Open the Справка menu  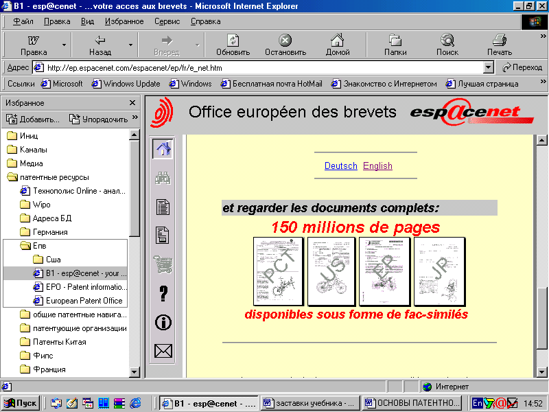tap(205, 21)
